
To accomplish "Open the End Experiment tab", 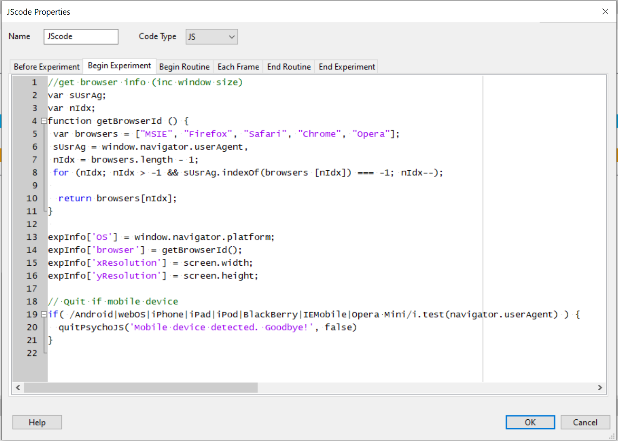I will pos(347,67).
